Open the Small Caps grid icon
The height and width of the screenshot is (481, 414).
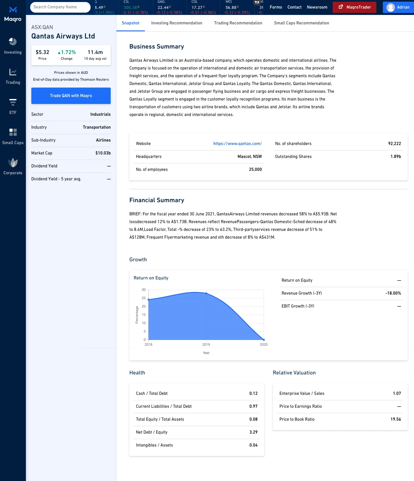[13, 132]
